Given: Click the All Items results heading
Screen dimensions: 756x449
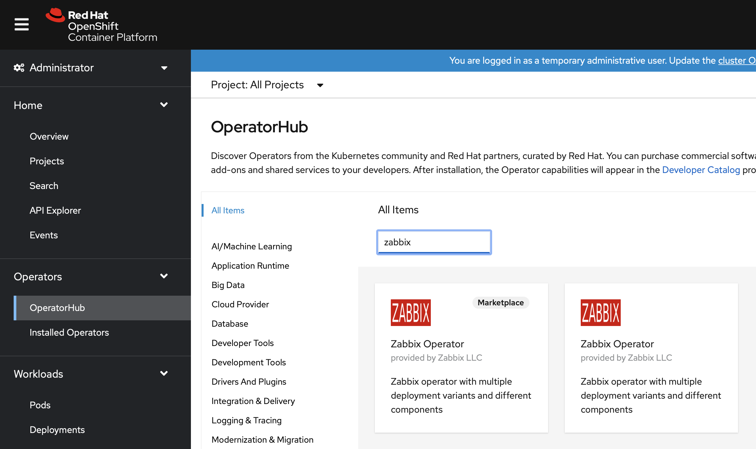Looking at the screenshot, I should (398, 210).
